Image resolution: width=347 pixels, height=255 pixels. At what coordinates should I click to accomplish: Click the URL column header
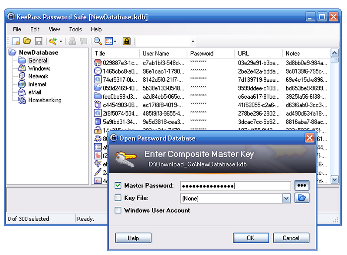[259, 54]
